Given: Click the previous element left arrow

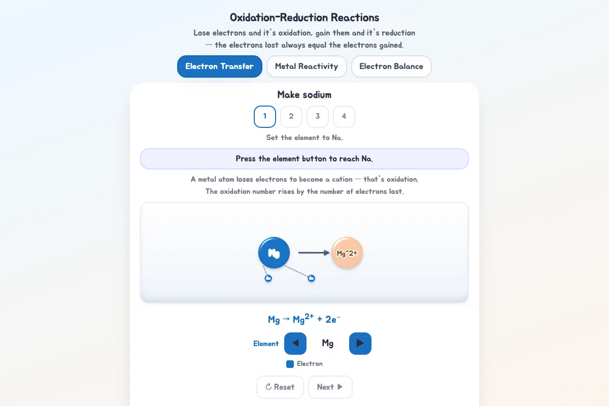Looking at the screenshot, I should point(295,344).
